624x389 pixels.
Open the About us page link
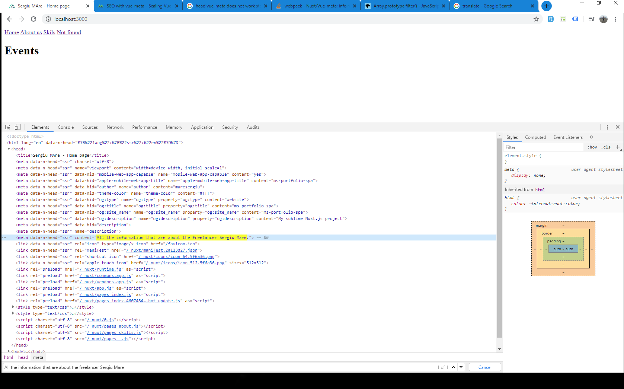[31, 32]
